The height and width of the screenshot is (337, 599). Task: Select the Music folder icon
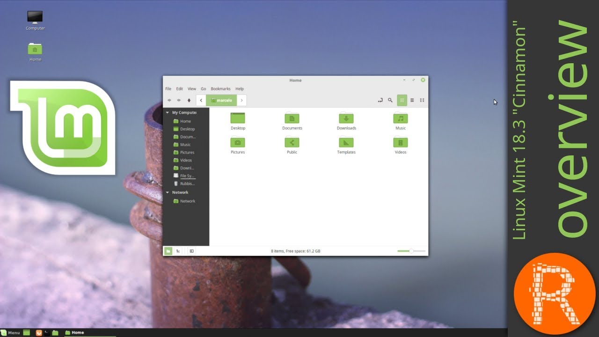pyautogui.click(x=401, y=118)
